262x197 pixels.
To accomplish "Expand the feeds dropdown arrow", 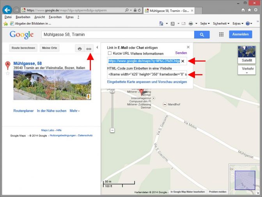I will [178, 23].
